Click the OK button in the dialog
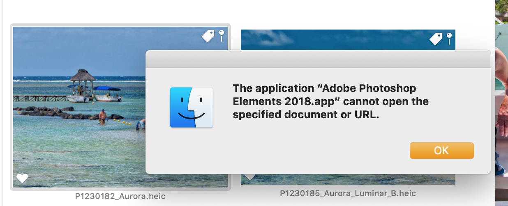 441,151
